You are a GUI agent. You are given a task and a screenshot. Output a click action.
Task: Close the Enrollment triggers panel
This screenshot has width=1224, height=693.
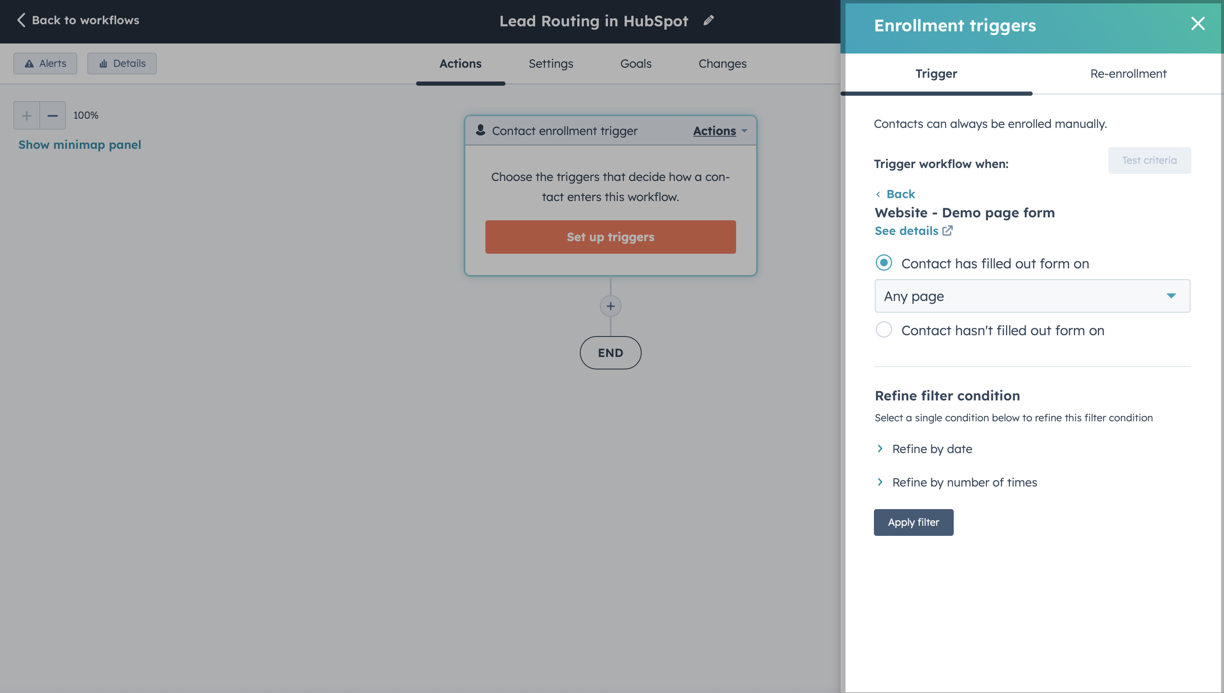click(1197, 24)
